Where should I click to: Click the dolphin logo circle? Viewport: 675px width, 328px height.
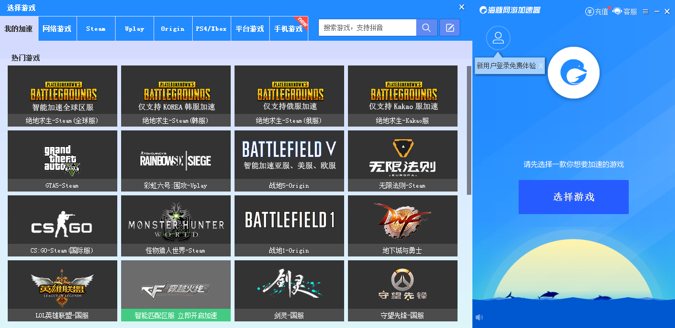(x=574, y=73)
